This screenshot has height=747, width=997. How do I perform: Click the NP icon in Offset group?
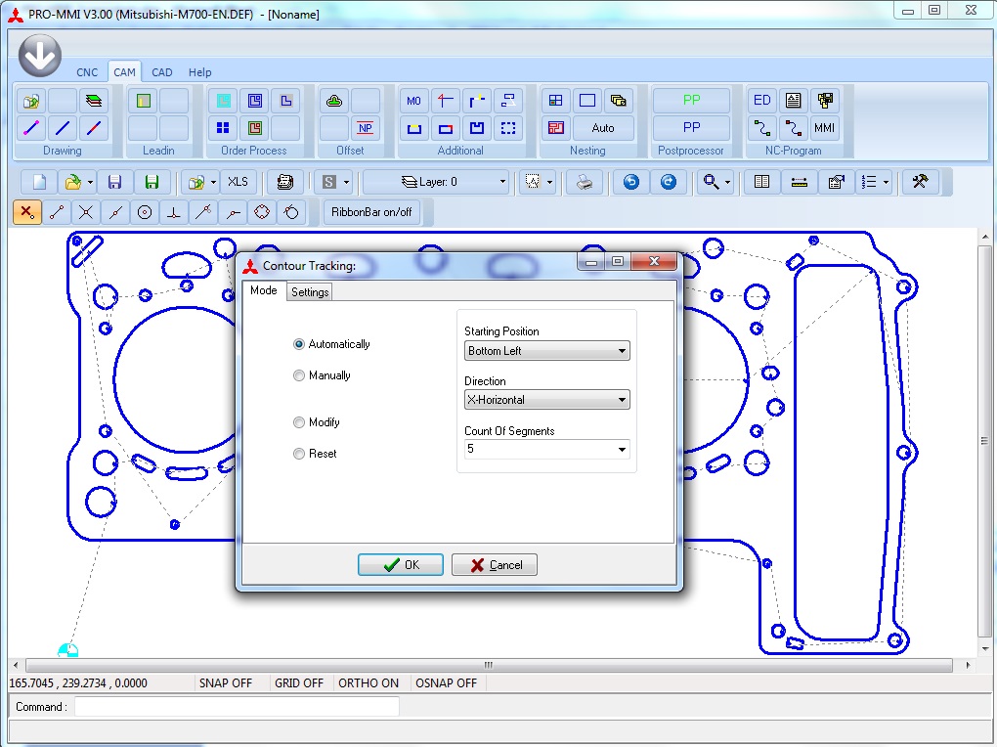365,128
